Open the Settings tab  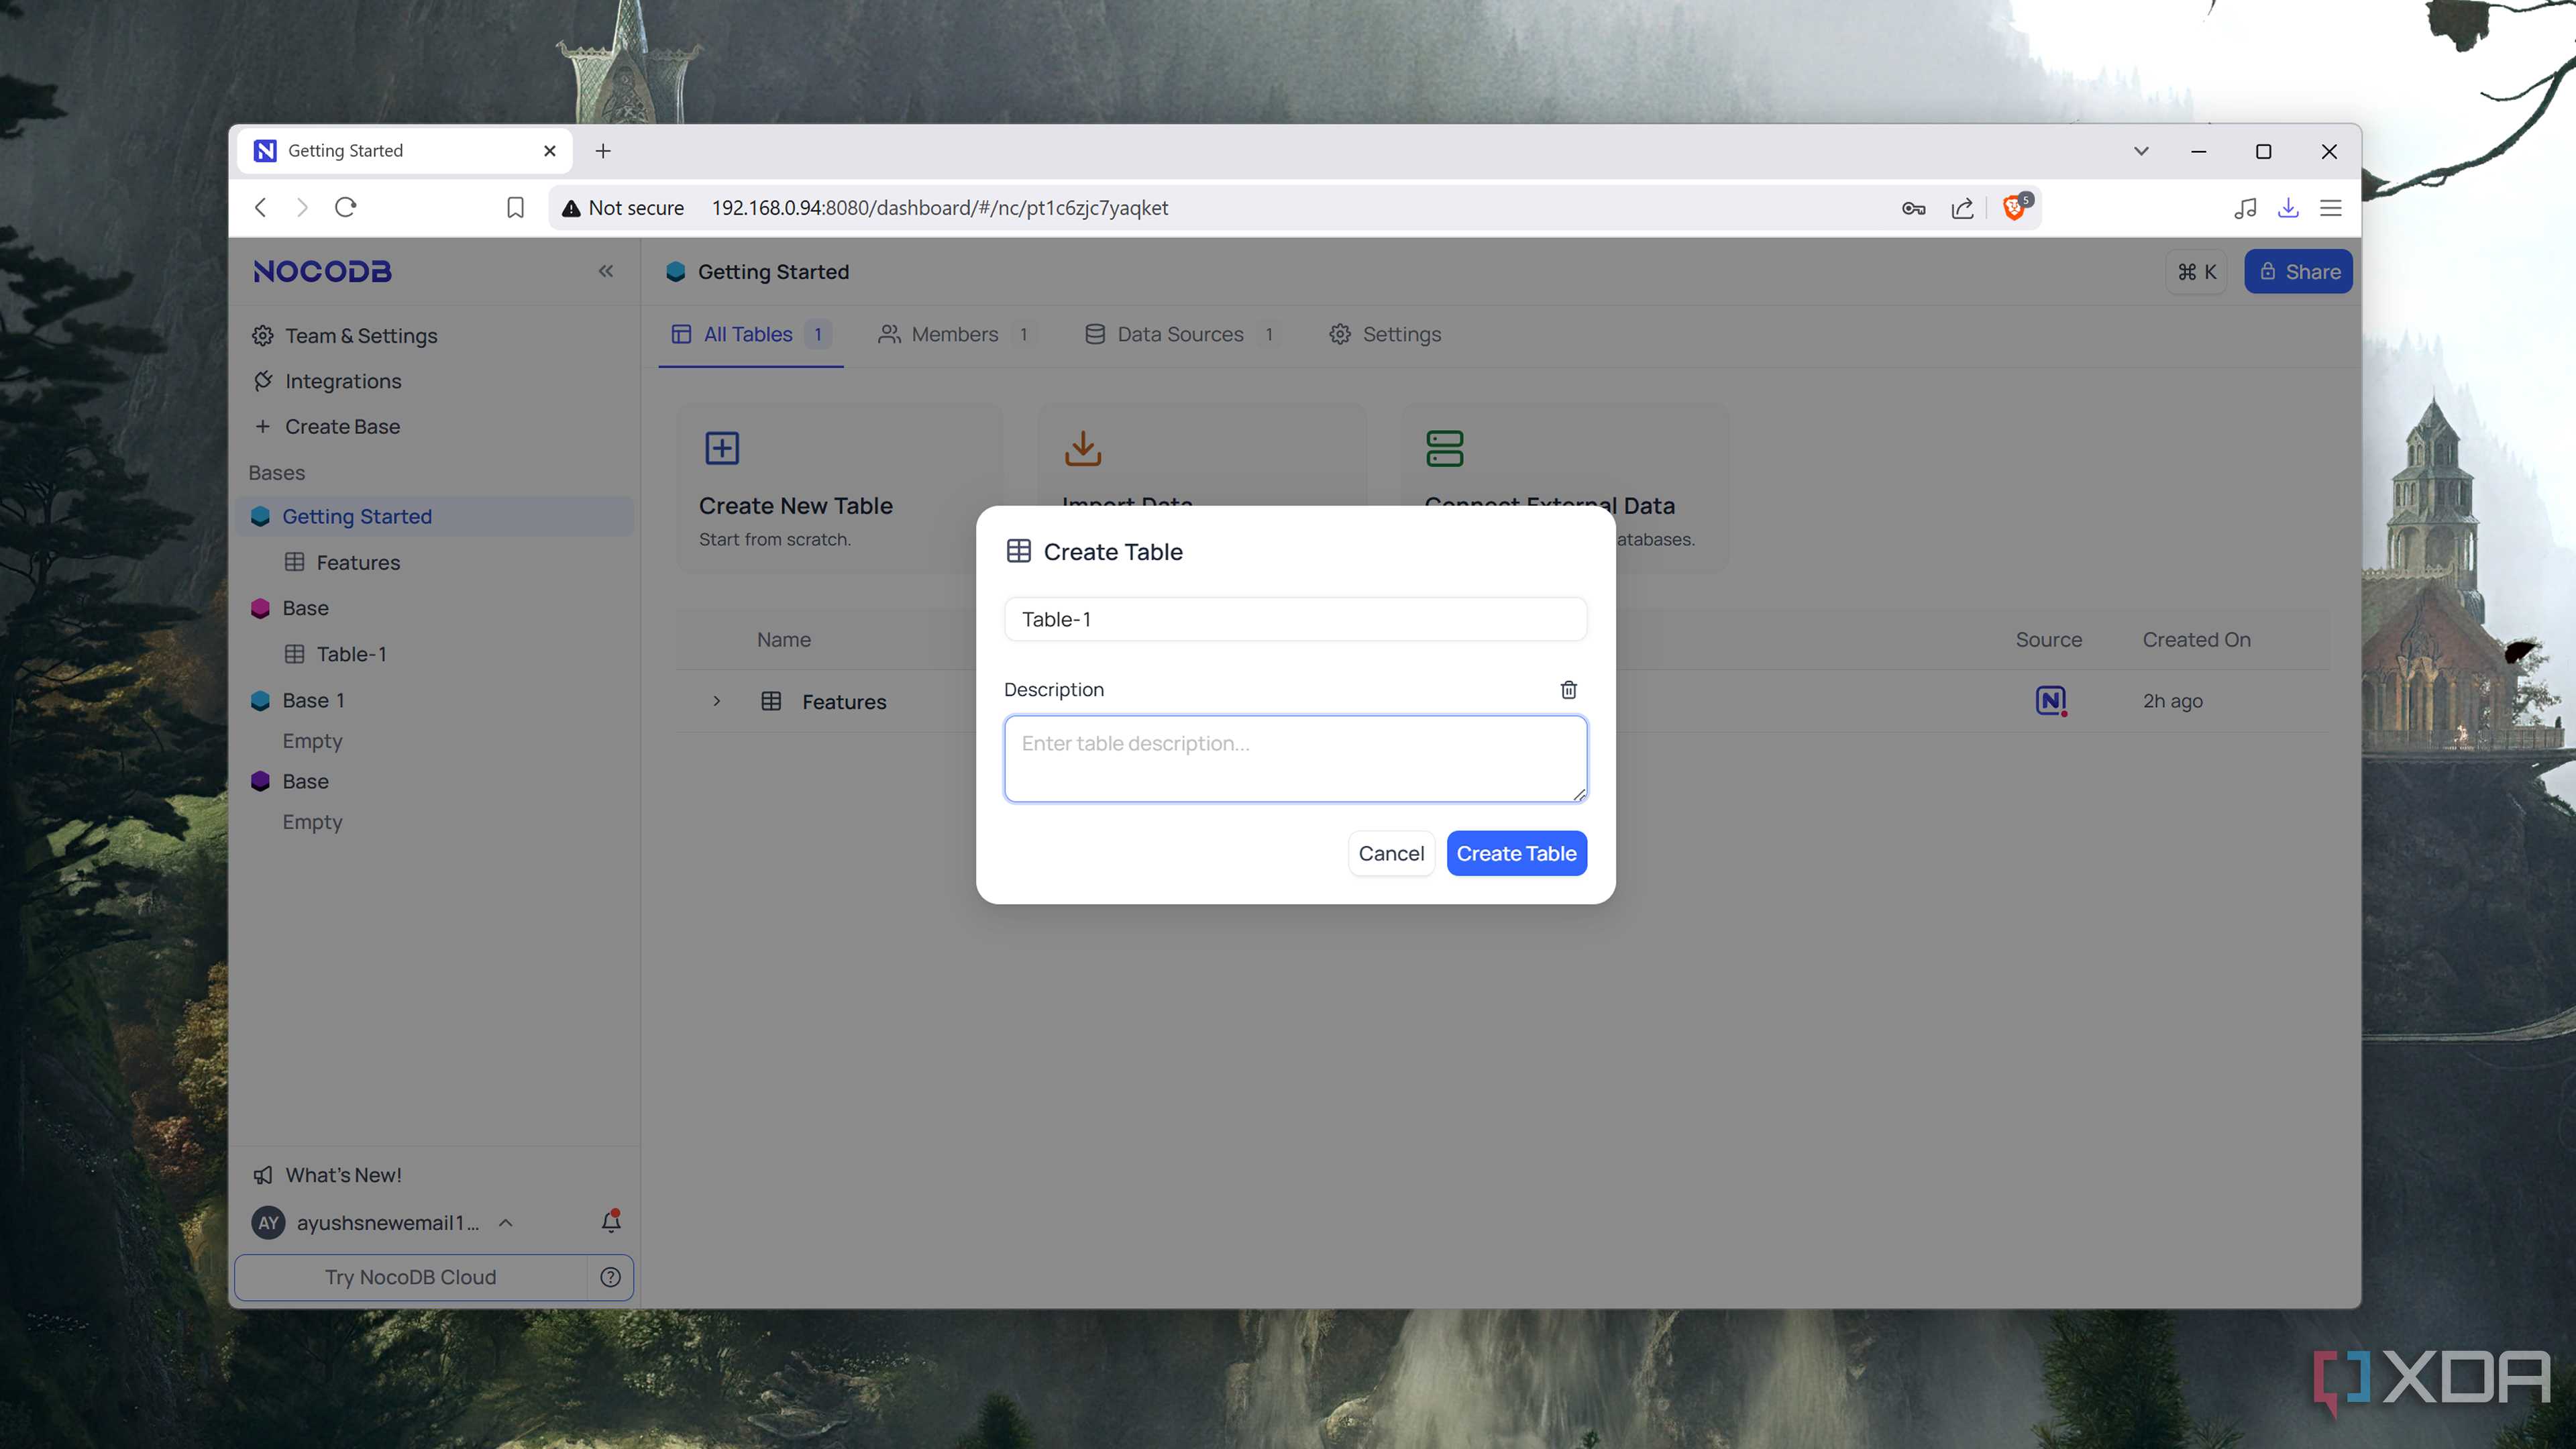tap(1385, 334)
